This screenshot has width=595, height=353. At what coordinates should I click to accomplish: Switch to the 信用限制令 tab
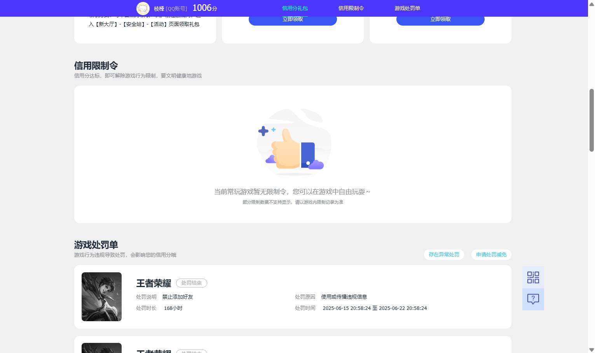point(351,8)
